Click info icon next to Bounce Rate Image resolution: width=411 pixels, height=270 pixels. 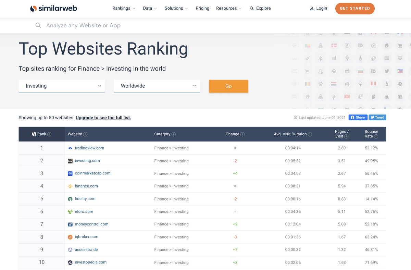pos(376,136)
